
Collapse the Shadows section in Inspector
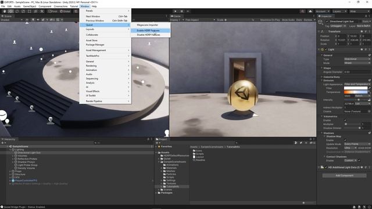(x=321, y=133)
